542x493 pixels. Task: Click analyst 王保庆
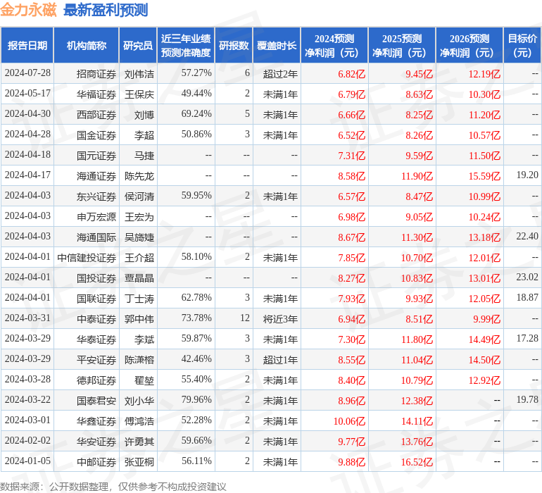tap(139, 94)
